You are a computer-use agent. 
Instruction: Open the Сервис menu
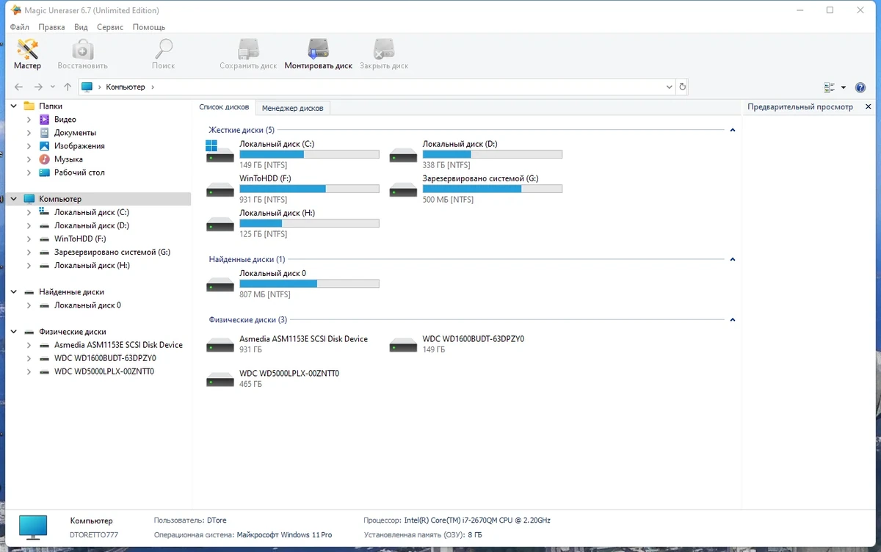(110, 27)
